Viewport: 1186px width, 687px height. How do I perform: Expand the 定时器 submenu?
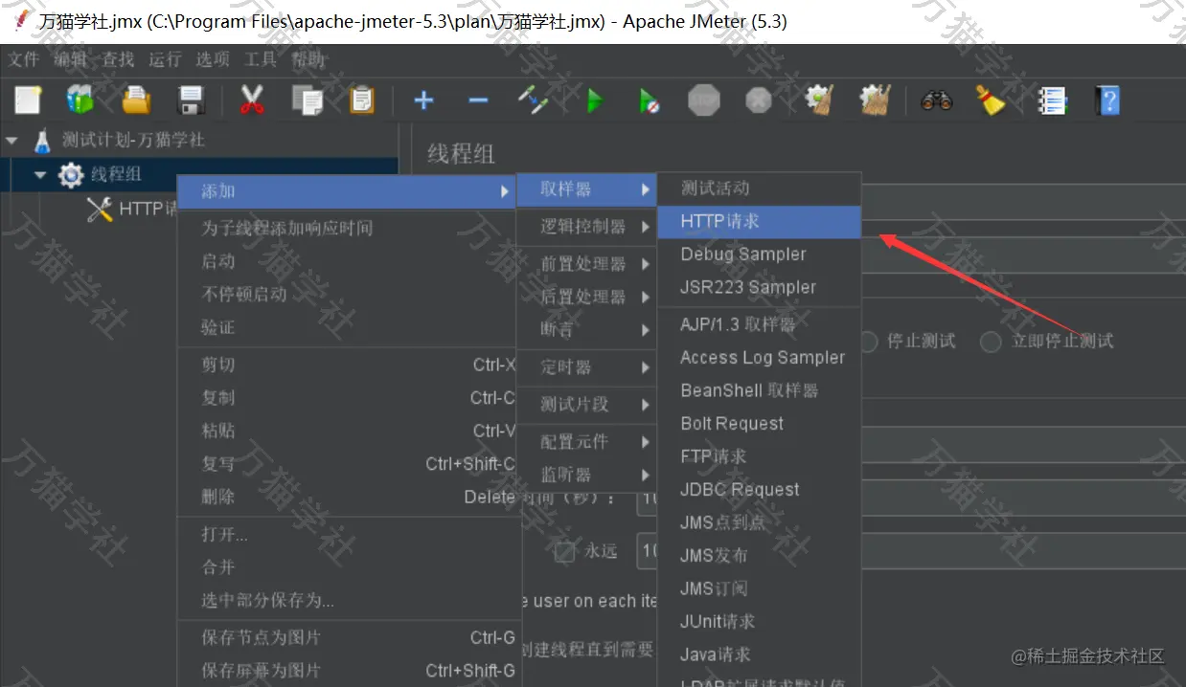click(586, 366)
